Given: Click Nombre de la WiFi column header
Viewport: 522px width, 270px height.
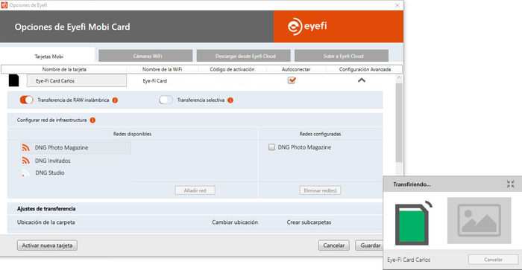Looking at the screenshot, I should [162, 69].
